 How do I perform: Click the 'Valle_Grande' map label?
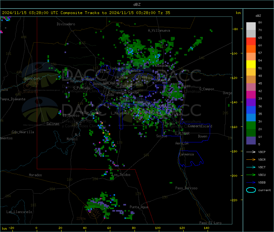click(90, 112)
